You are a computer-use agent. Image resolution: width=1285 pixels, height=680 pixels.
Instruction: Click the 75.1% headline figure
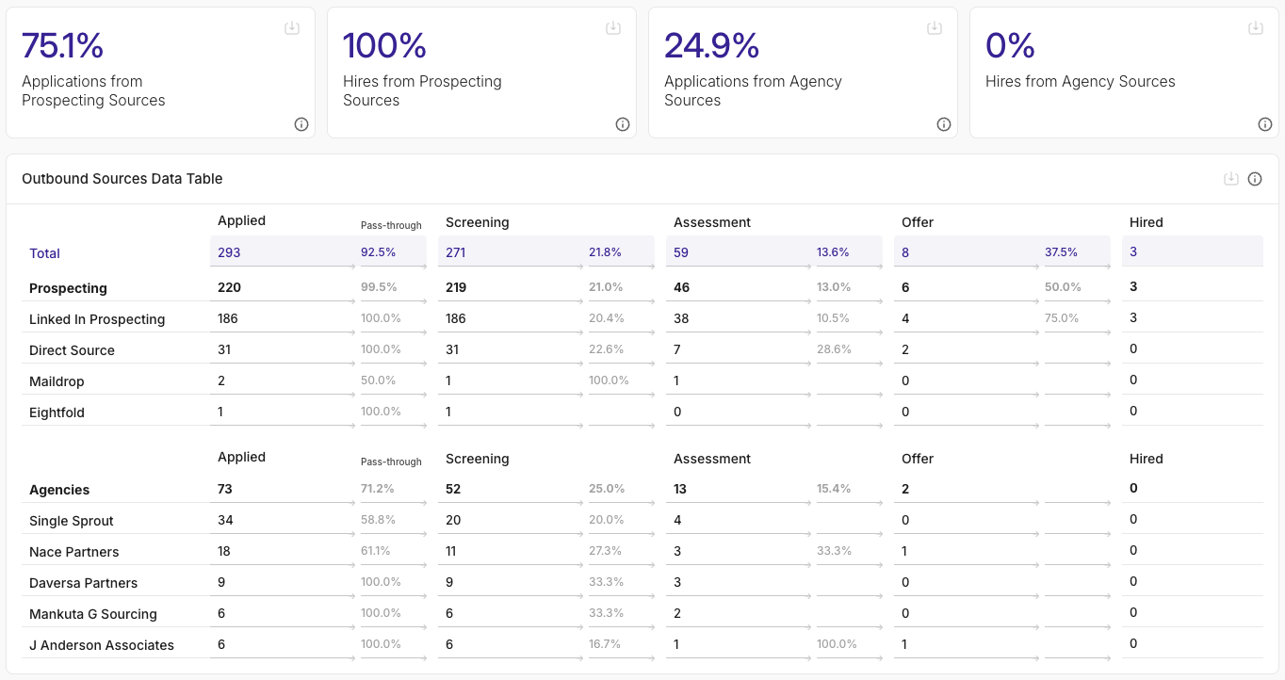(x=63, y=45)
